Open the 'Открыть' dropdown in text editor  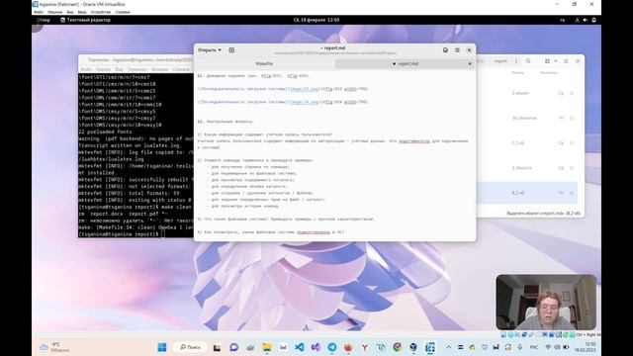(x=209, y=50)
